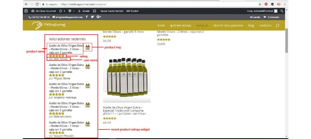
Task: Click product thumbnail beside mm_bernal's review
Action: [x=88, y=47]
